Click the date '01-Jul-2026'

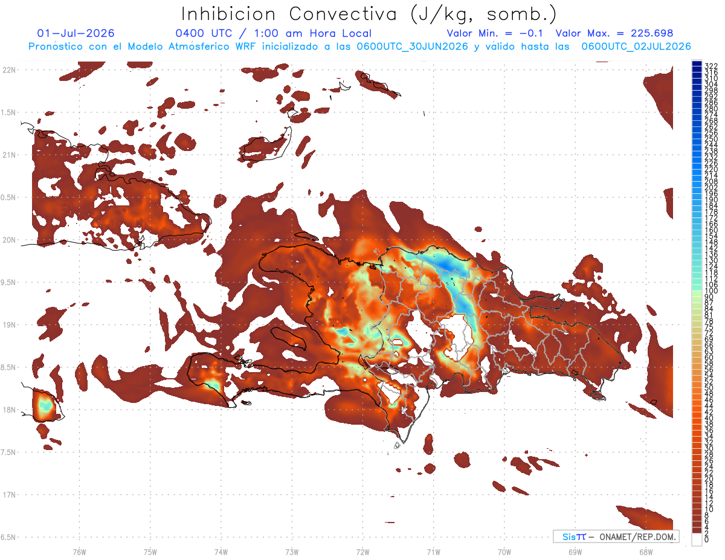click(76, 34)
